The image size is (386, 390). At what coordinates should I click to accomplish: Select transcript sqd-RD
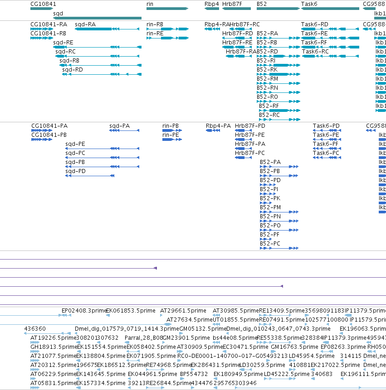pyautogui.click(x=102, y=74)
